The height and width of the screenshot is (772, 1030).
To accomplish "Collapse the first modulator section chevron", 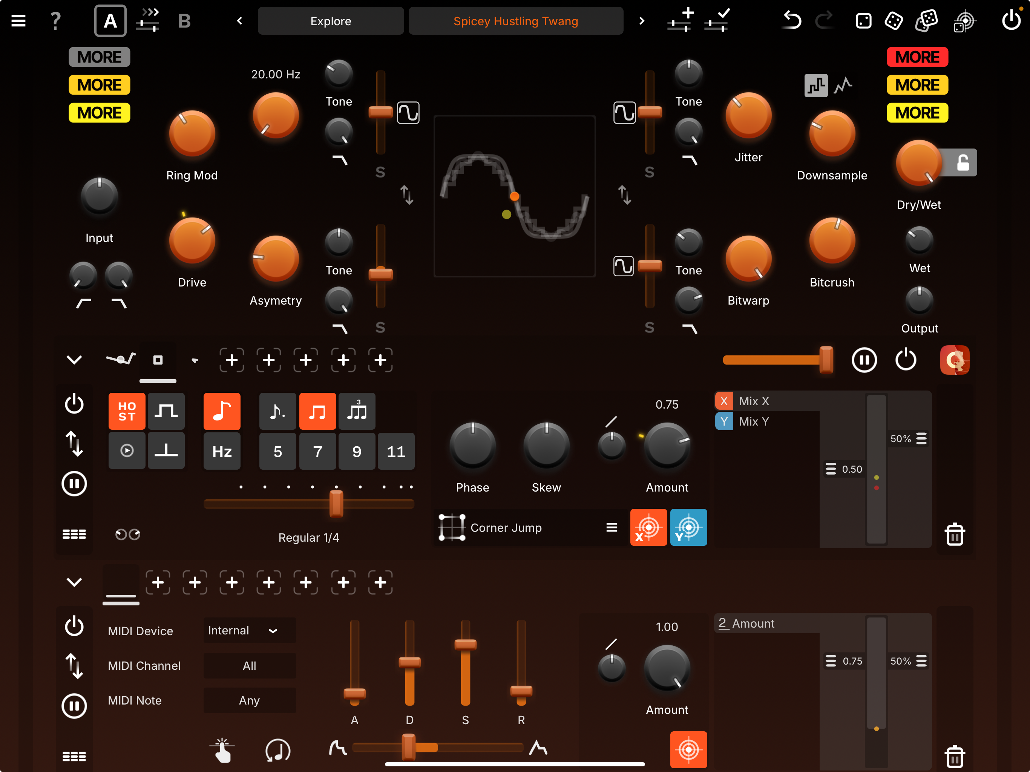I will (x=74, y=360).
